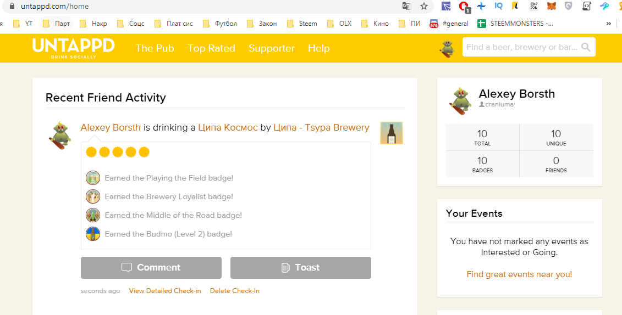622x315 pixels.
Task: Expand the bookmarks overflow chevron
Action: 609,24
